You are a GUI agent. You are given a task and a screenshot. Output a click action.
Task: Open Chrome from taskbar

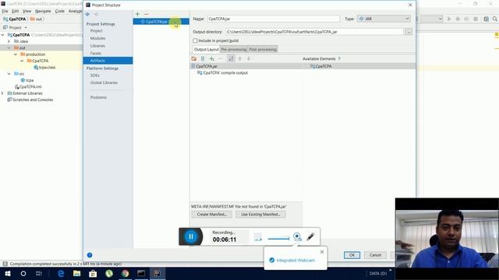point(125,273)
